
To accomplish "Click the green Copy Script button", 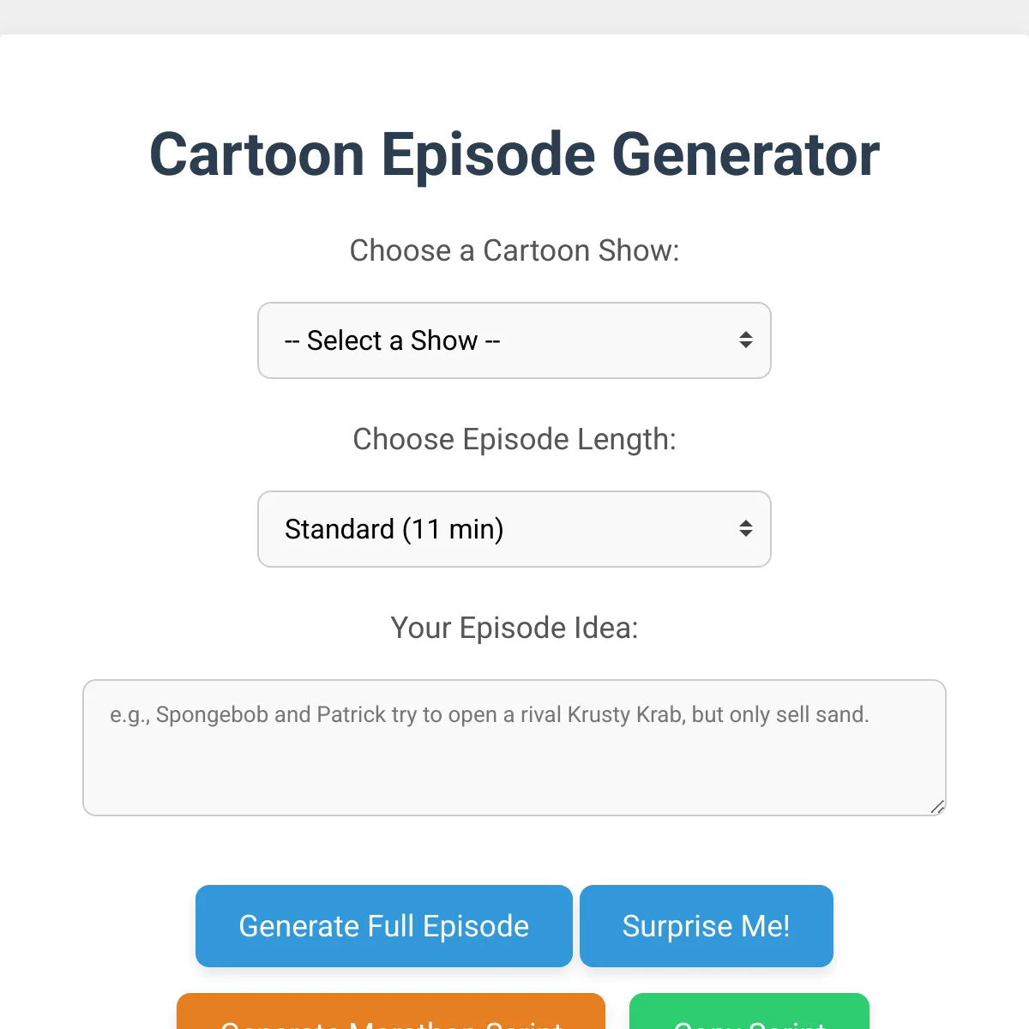I will coord(749,1012).
